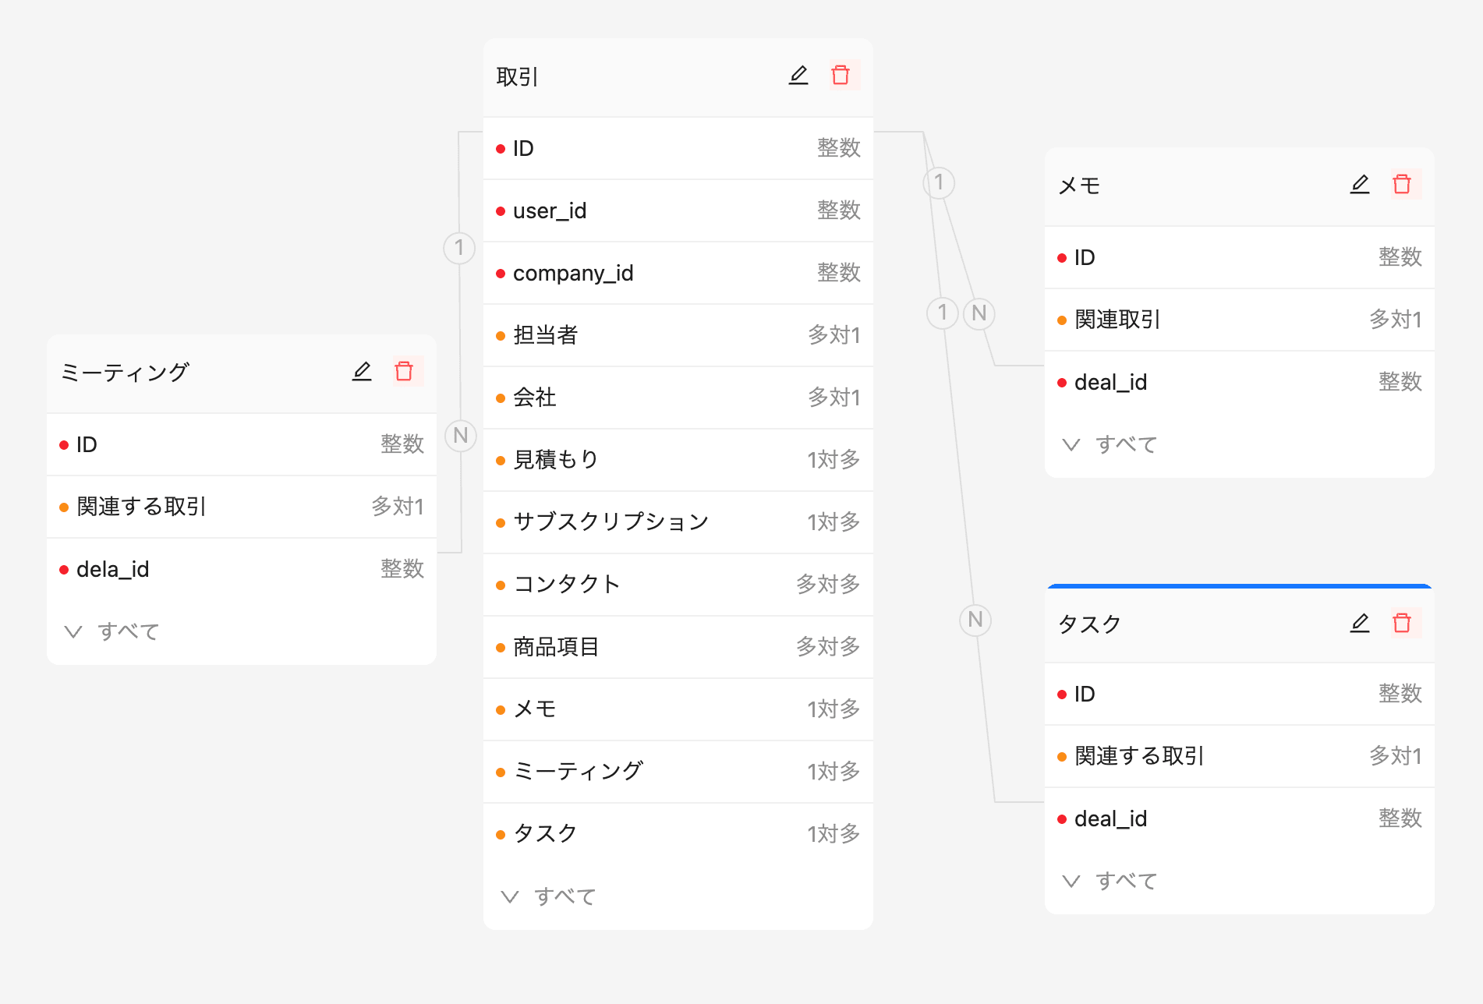This screenshot has width=1483, height=1004.
Task: Click 関連する取引 in タスク card
Action: tap(1240, 756)
